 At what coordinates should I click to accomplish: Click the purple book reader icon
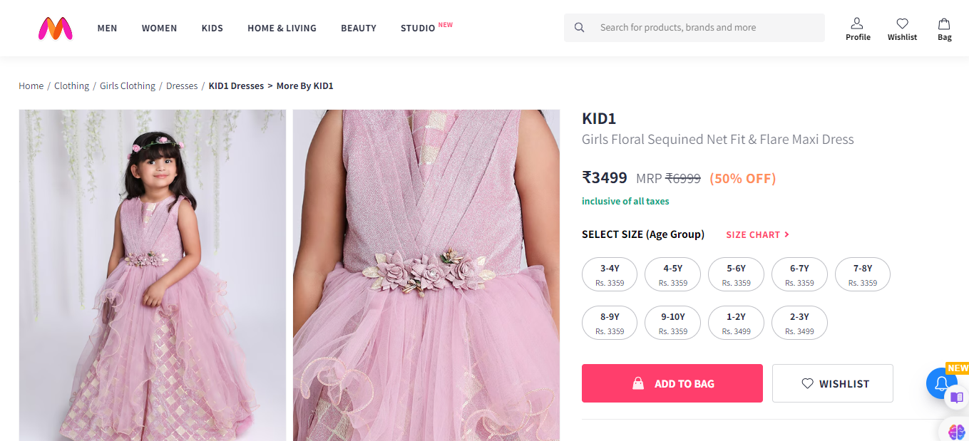click(x=956, y=398)
